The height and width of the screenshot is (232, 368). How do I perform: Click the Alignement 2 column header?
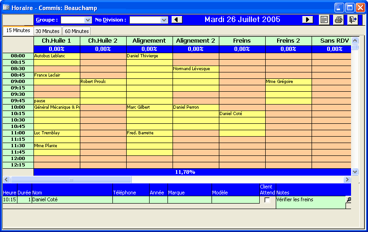tap(196, 41)
